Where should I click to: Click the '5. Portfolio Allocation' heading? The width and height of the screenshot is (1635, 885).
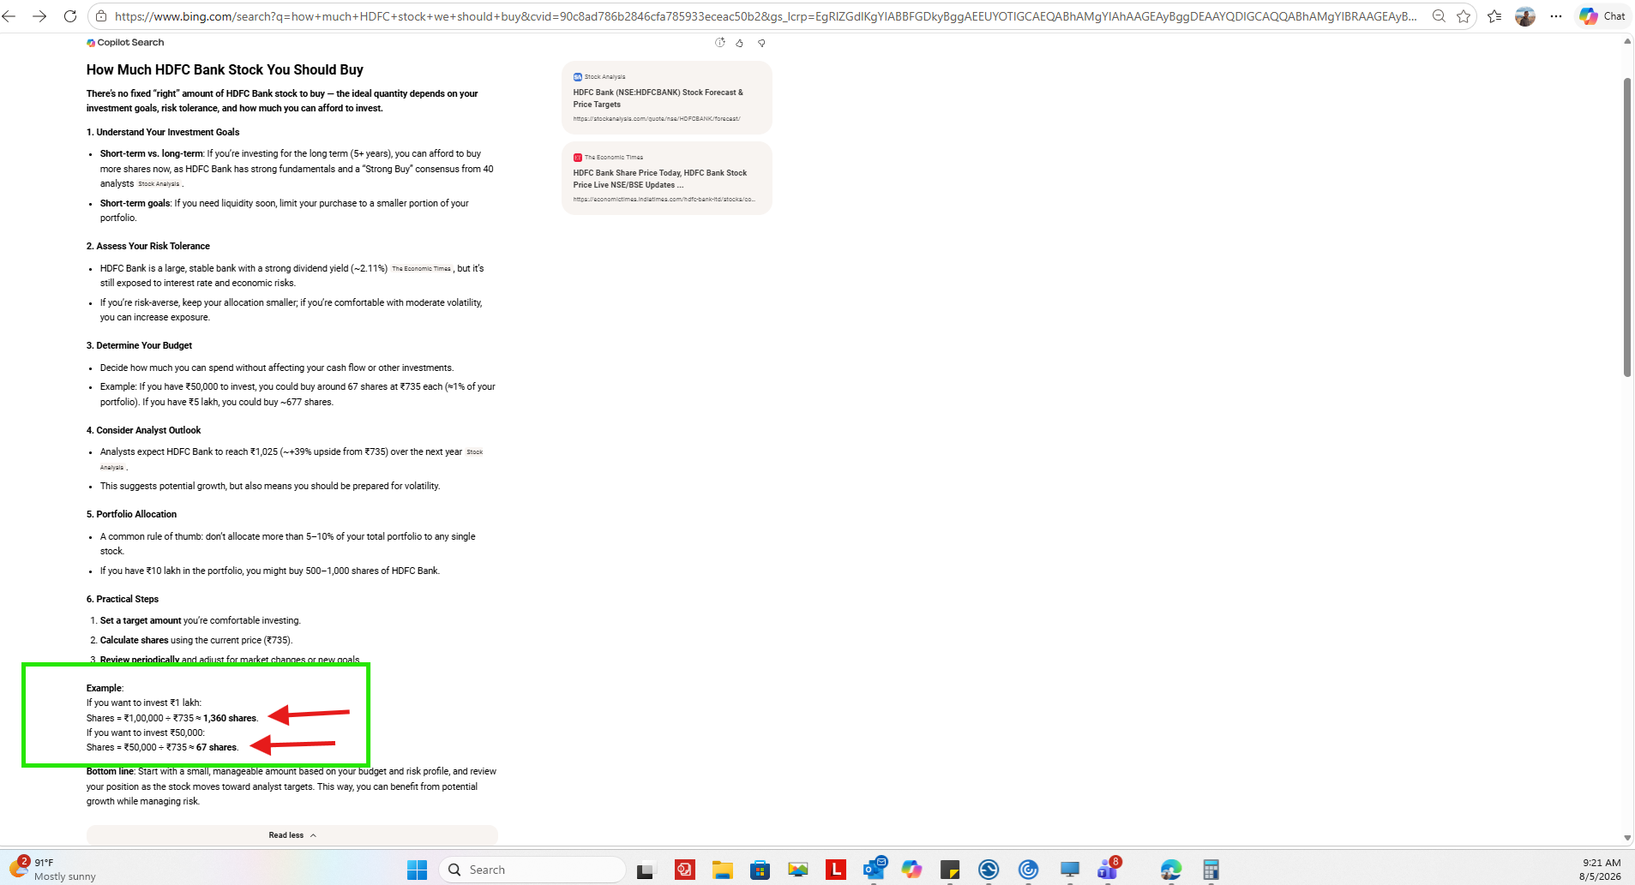coord(131,514)
